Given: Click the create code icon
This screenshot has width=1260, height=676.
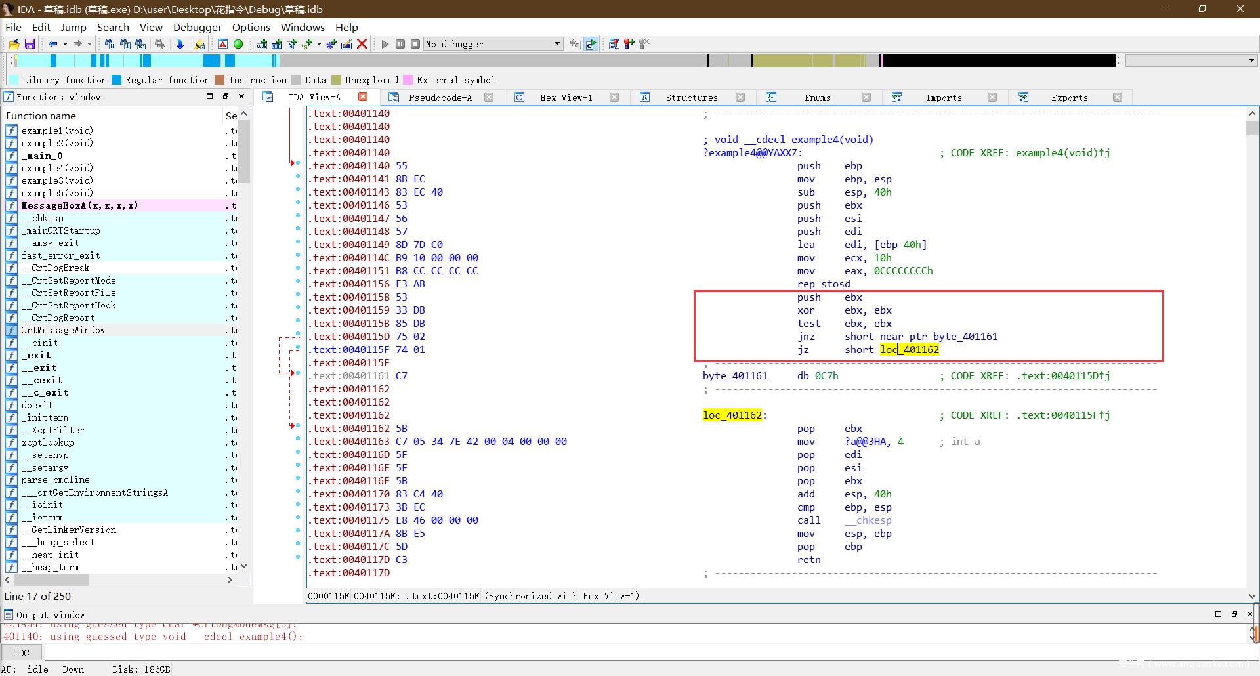Looking at the screenshot, I should 262,44.
